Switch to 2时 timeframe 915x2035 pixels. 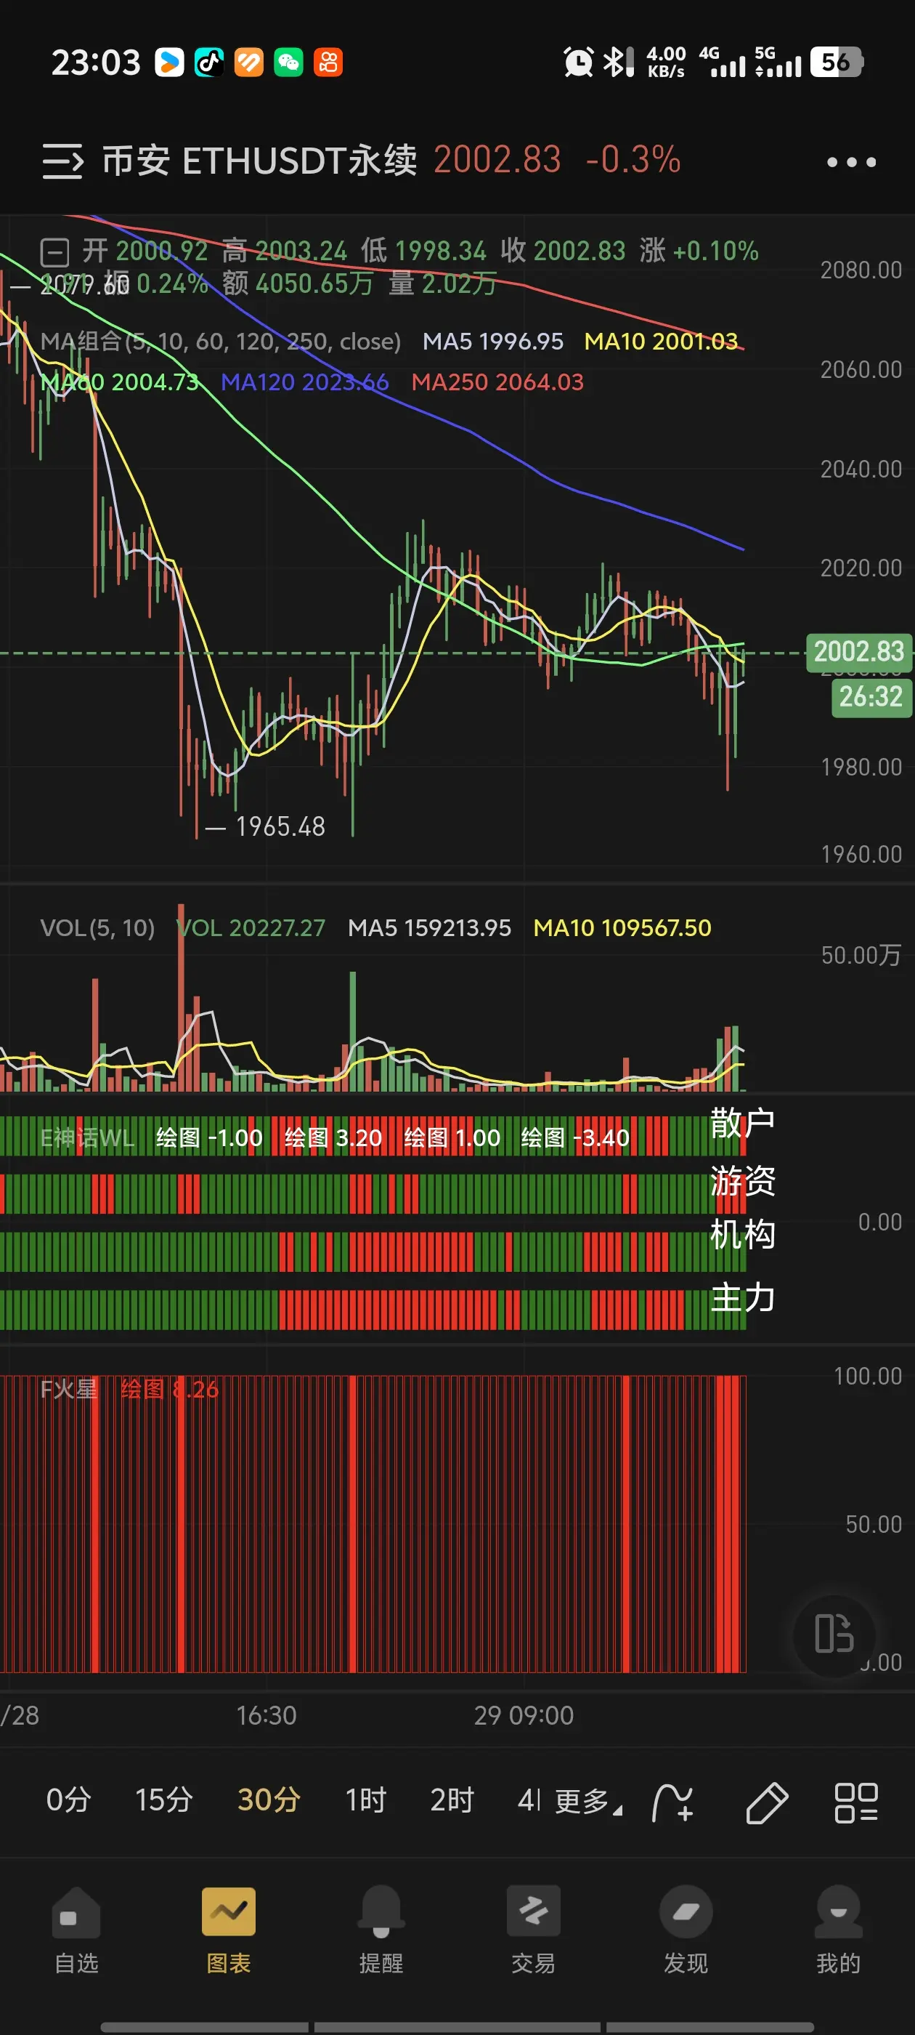452,1800
